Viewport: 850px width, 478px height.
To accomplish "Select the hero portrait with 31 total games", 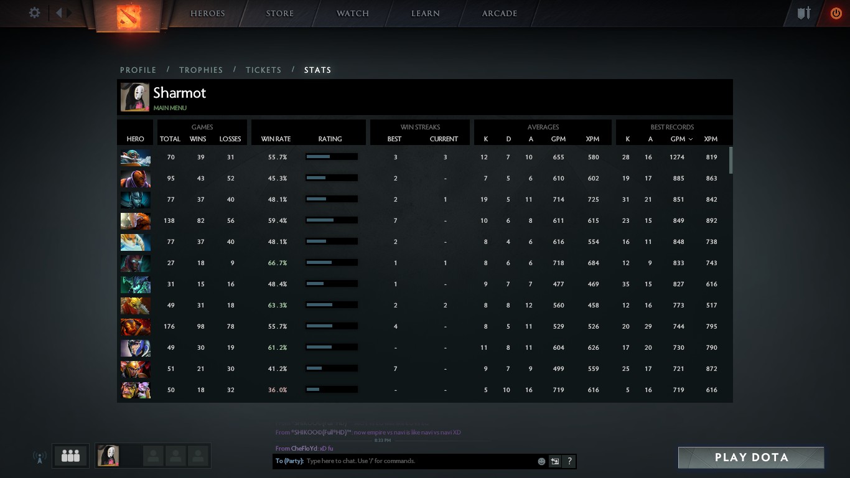I will click(135, 284).
